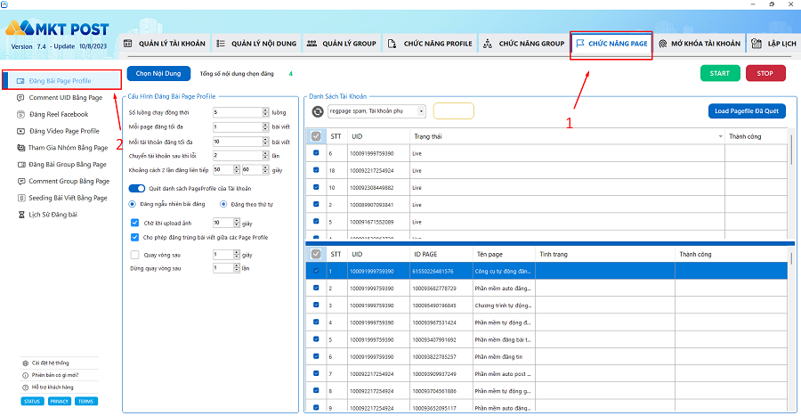Click the Số luồng chạy đồng thời value field
This screenshot has height=416, width=801.
click(x=238, y=112)
